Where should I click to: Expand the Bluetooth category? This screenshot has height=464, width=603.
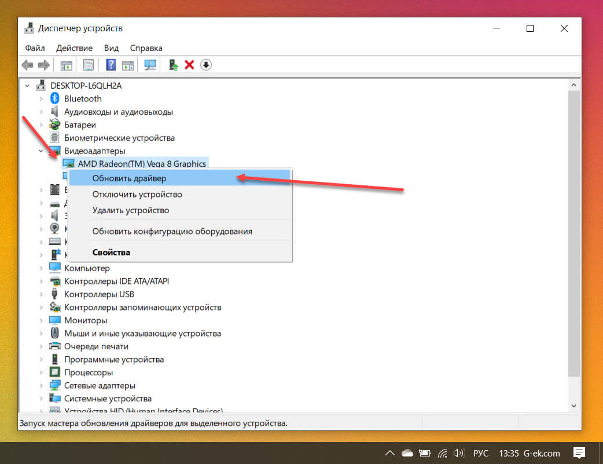[x=41, y=98]
